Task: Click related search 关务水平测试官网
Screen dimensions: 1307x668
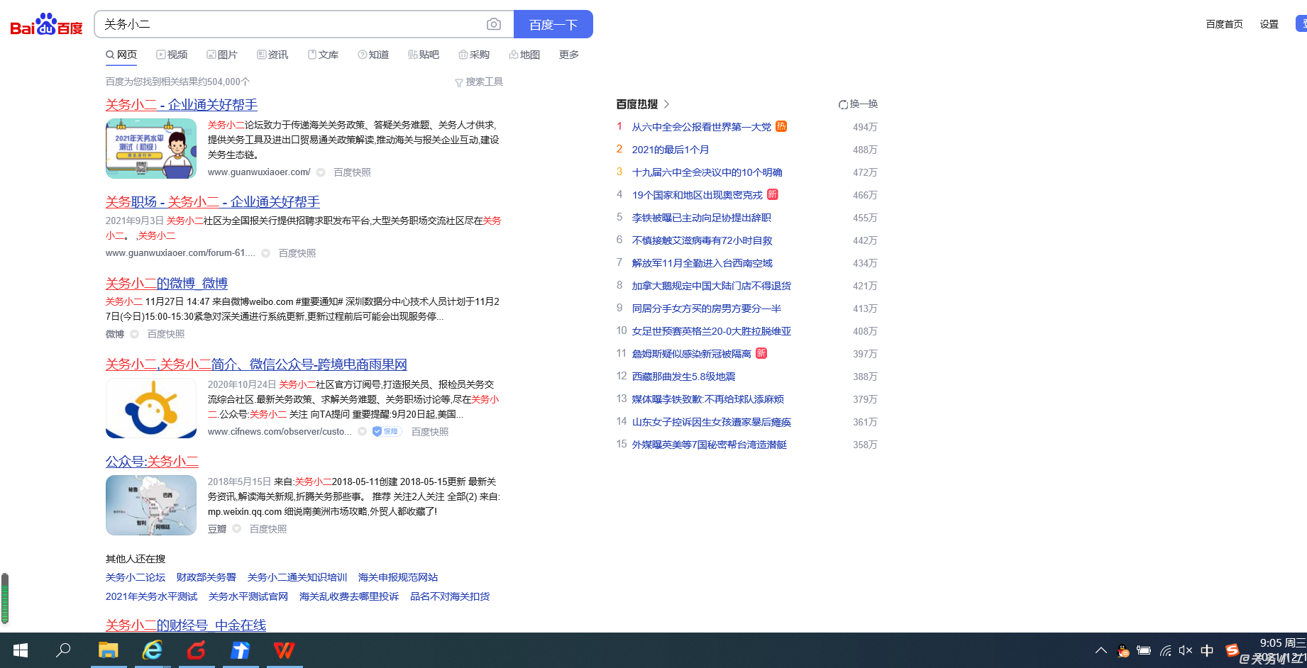Action: 248,596
